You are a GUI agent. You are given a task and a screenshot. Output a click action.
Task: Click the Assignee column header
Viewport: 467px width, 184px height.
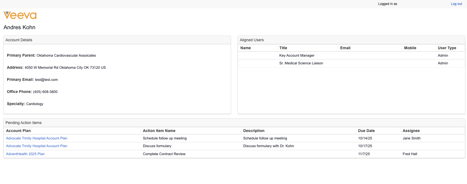411,131
